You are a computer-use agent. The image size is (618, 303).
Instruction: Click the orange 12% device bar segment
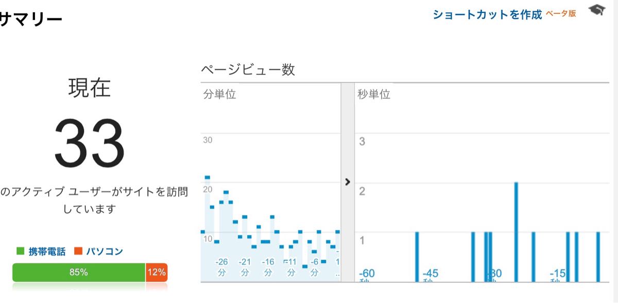point(157,273)
